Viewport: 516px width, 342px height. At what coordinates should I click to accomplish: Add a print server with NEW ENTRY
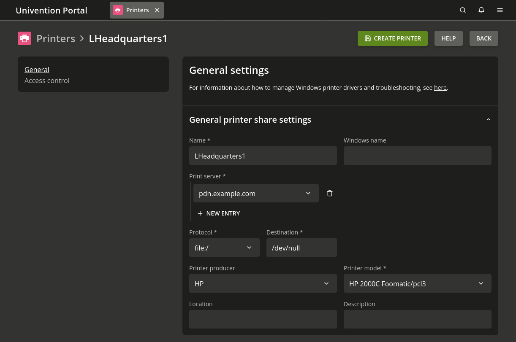[219, 213]
